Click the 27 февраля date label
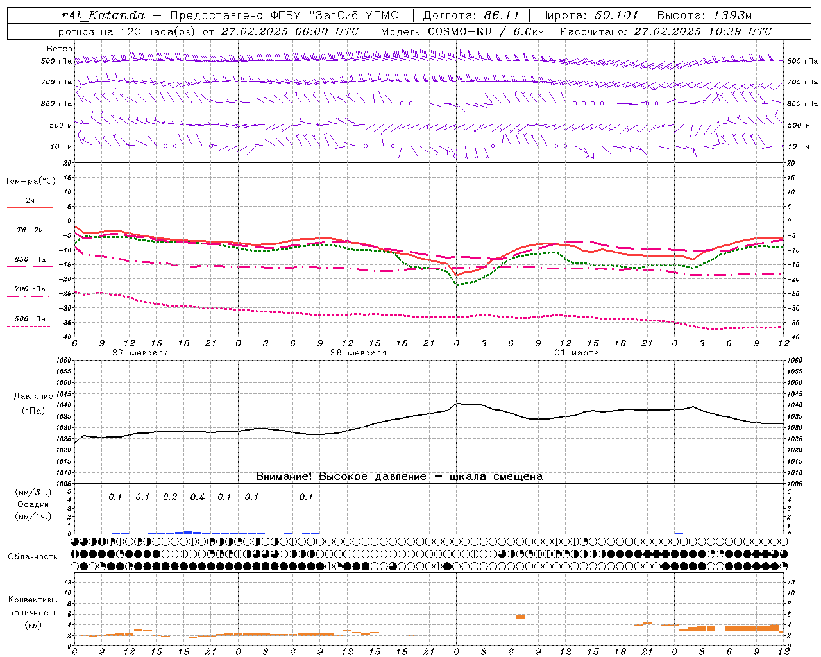821x657 pixels. (140, 353)
